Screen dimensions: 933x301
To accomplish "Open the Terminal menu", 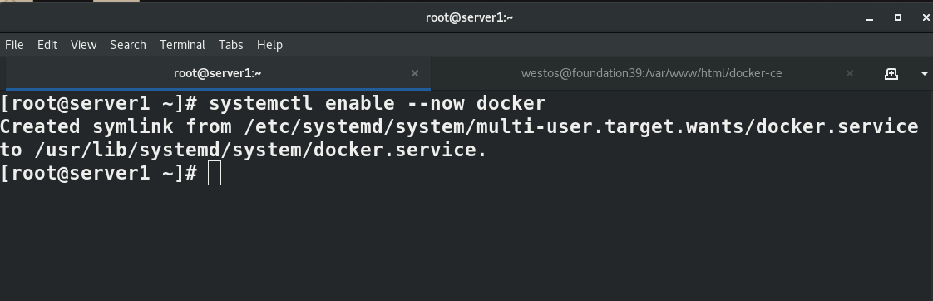I will tap(182, 45).
